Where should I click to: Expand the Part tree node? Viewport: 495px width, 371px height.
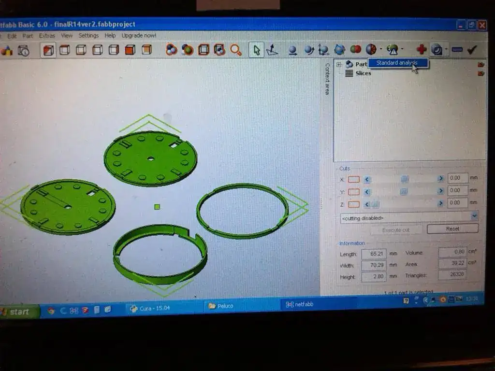coord(339,64)
